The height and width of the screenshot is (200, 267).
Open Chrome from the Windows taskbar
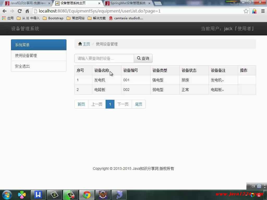(x=87, y=195)
